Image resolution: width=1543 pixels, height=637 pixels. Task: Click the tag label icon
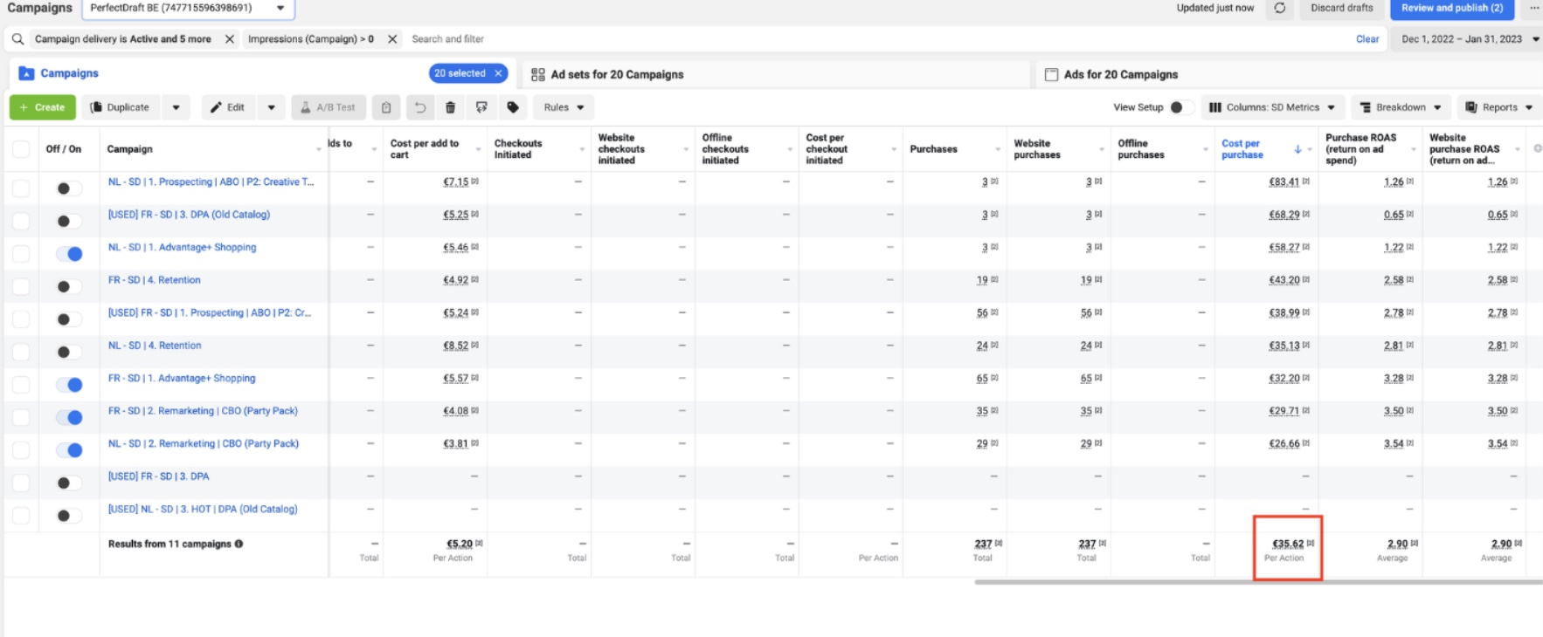(x=513, y=107)
